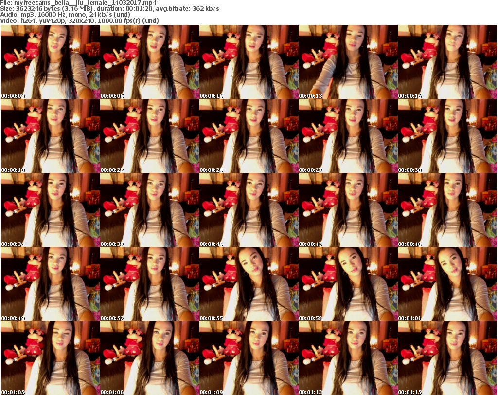Click the frame labeled 00:00:43
The height and width of the screenshot is (395, 498).
point(348,210)
